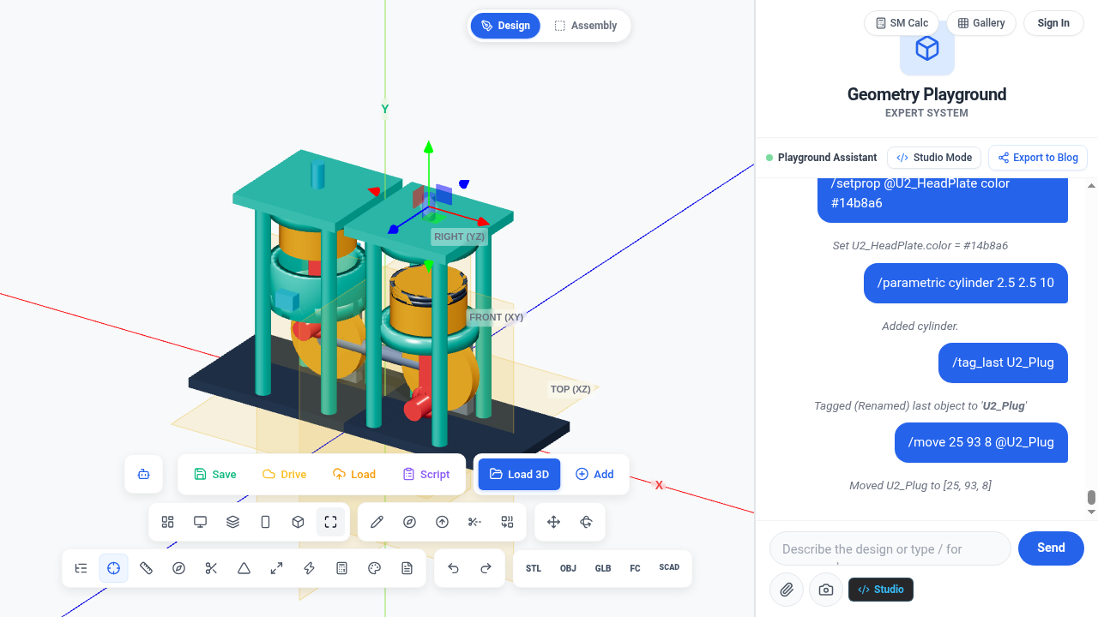The width and height of the screenshot is (1098, 617).
Task: Select the pencil sketch tool
Action: click(x=377, y=522)
